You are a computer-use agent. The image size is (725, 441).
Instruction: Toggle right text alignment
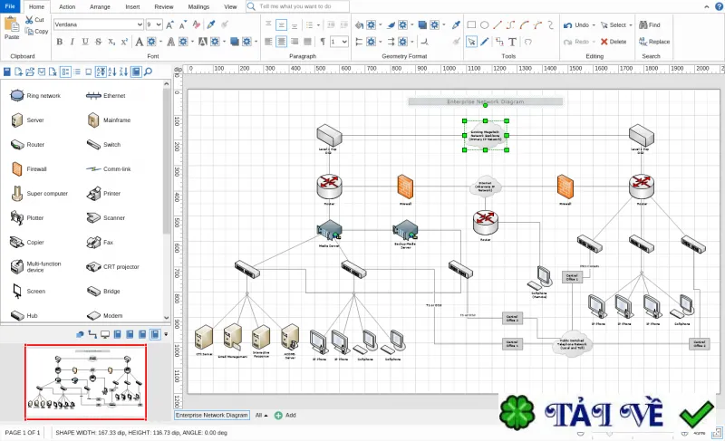coord(294,42)
